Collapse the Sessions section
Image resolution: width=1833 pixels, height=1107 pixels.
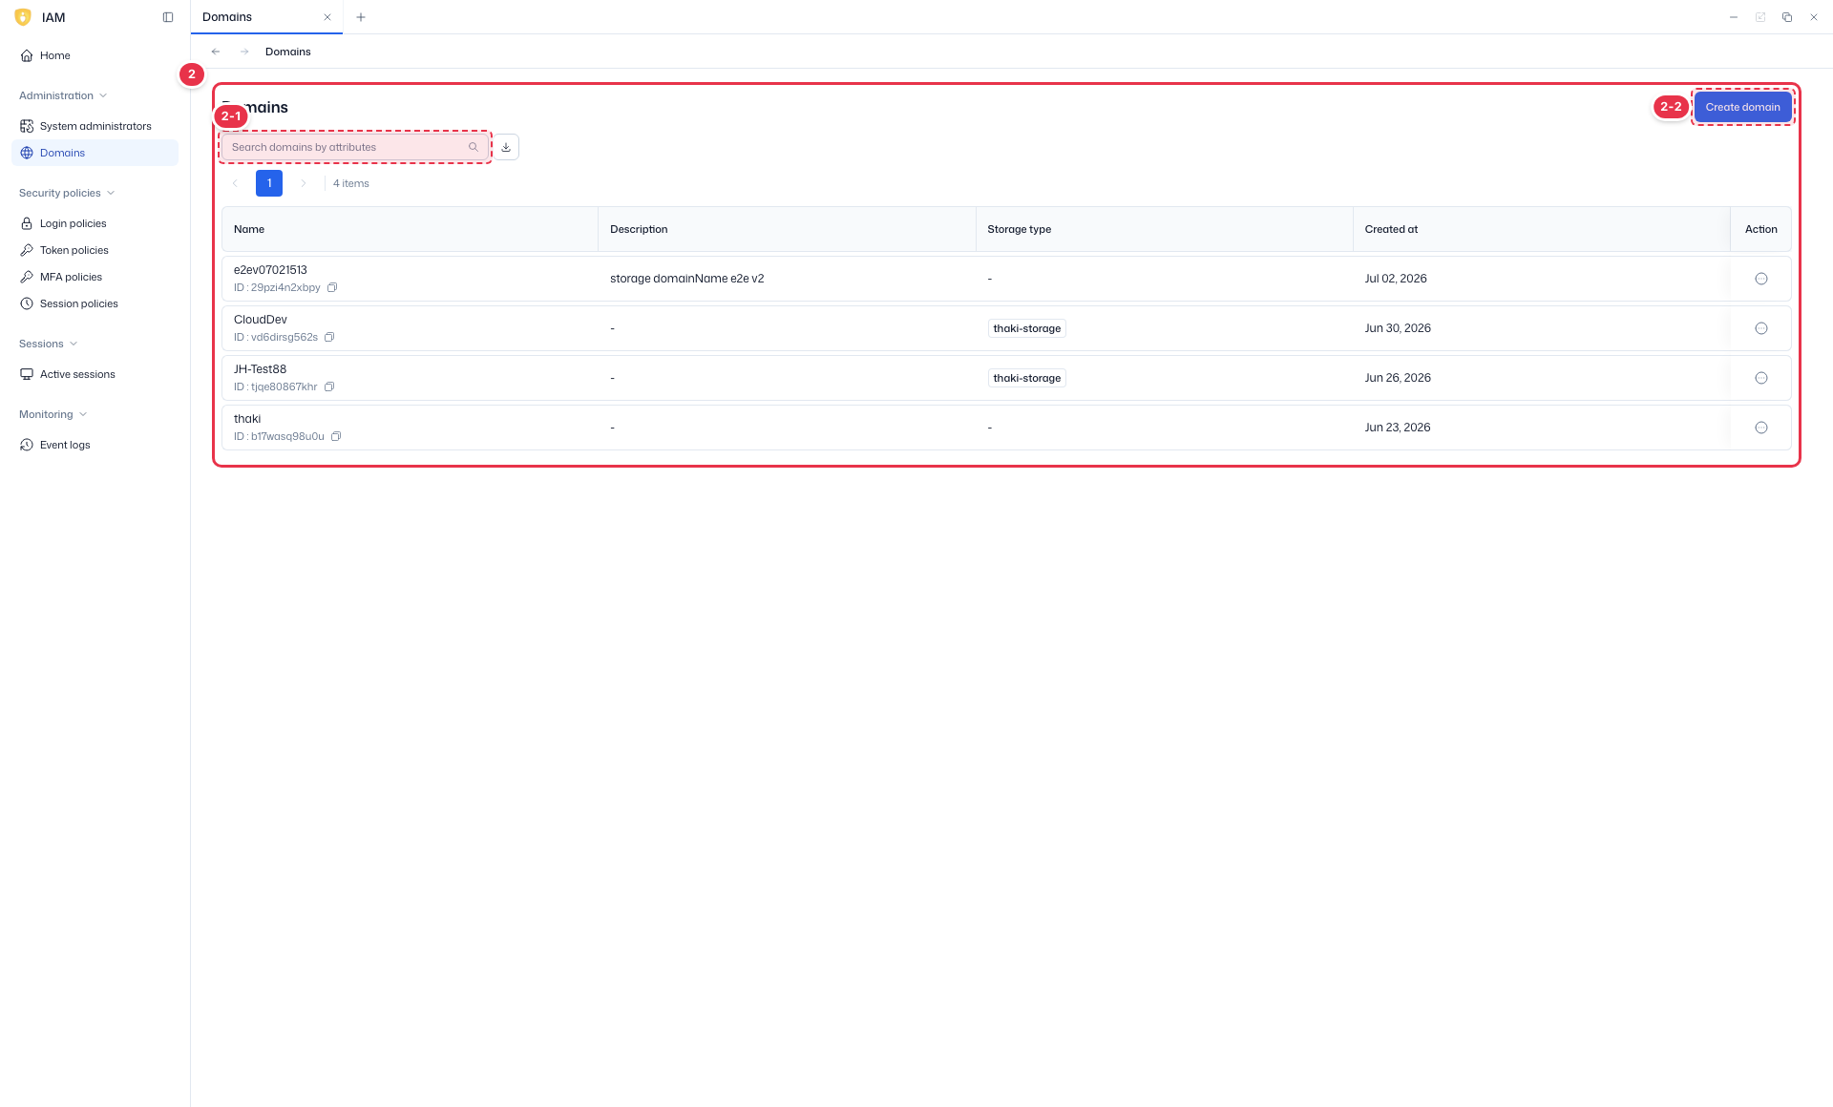pyautogui.click(x=48, y=344)
